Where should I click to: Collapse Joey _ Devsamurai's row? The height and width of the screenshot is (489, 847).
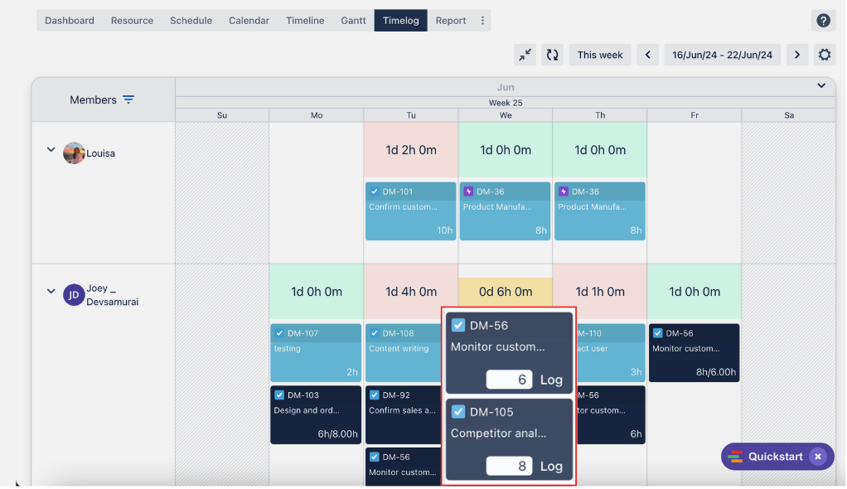[x=51, y=291]
